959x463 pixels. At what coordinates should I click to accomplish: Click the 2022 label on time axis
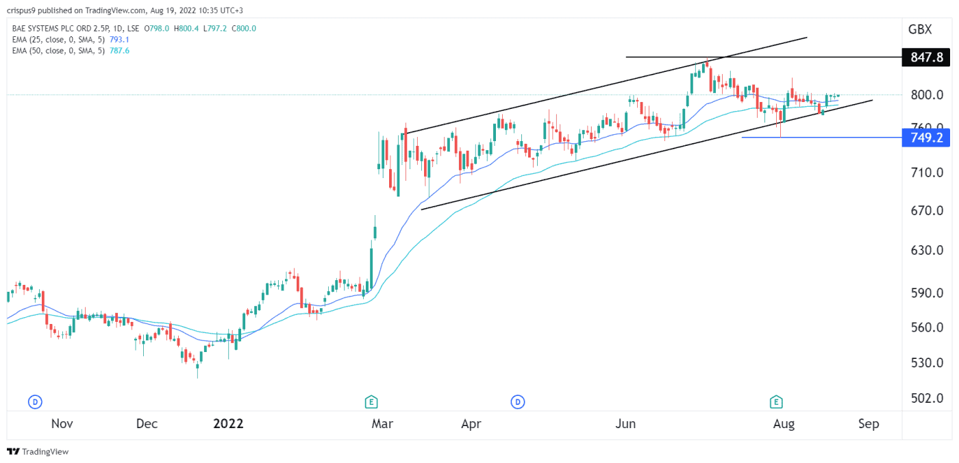pyautogui.click(x=228, y=424)
